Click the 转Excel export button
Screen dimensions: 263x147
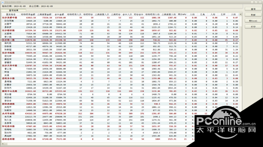pyautogui.click(x=253, y=21)
